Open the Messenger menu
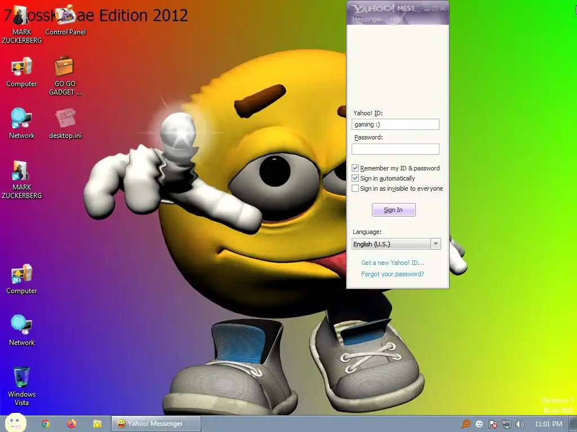The height and width of the screenshot is (432, 577). 366,19
